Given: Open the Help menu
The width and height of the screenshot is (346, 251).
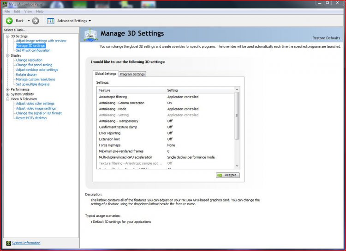Looking at the screenshot, I should [40, 11].
